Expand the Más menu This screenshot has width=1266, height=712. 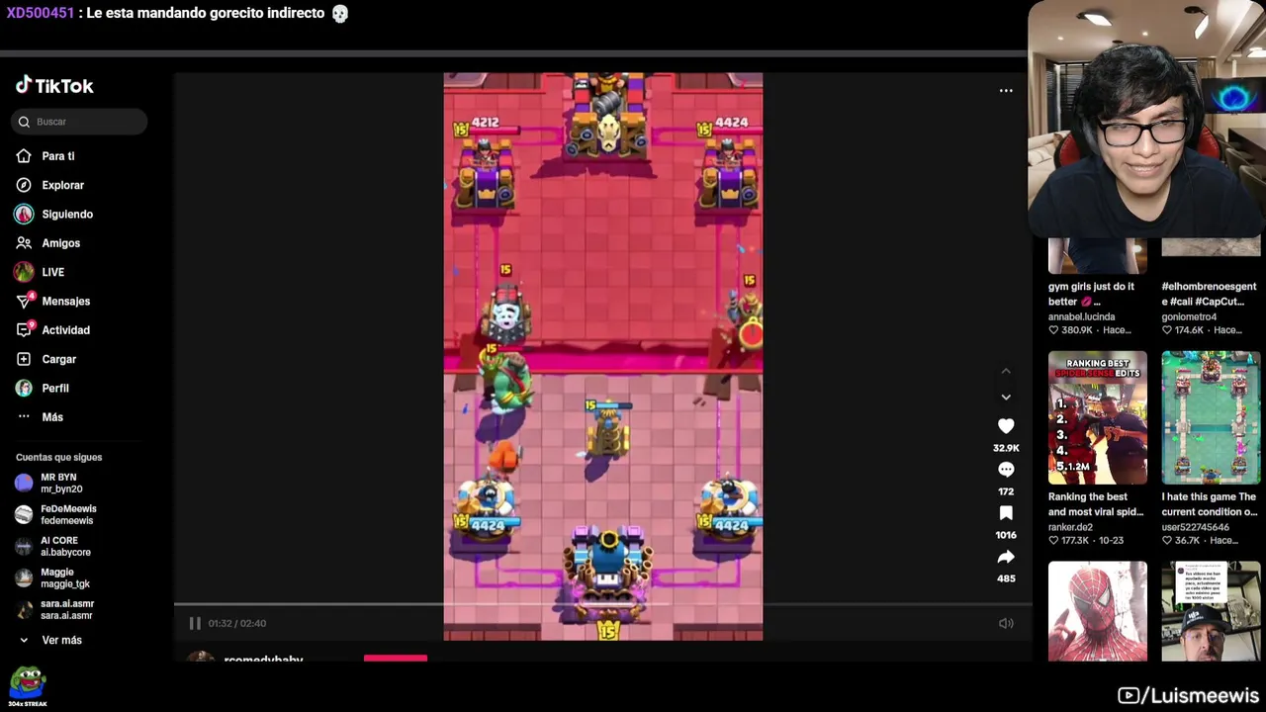[x=51, y=417]
